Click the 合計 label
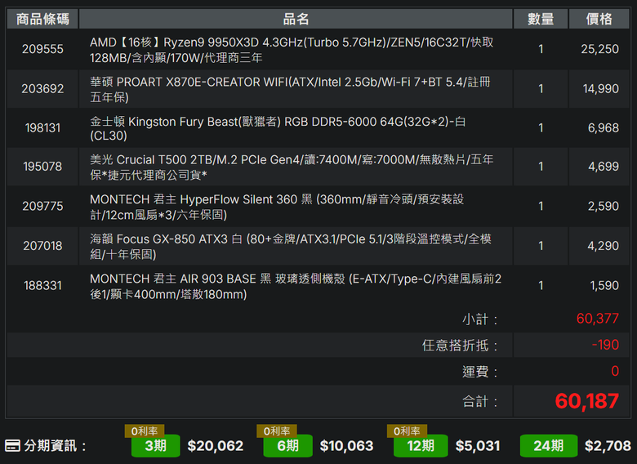Viewport: 637px width, 464px height. tap(479, 402)
